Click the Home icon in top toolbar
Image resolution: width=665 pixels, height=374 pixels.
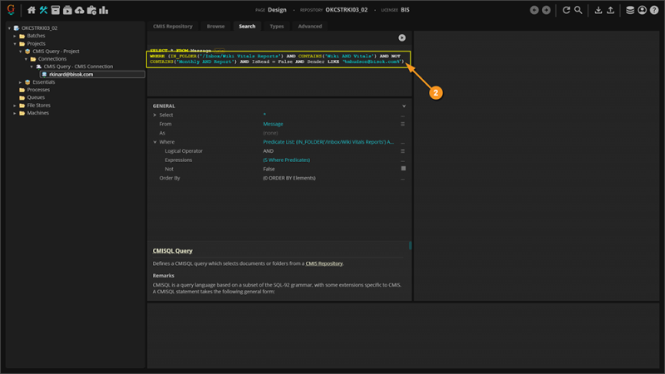[x=32, y=10]
